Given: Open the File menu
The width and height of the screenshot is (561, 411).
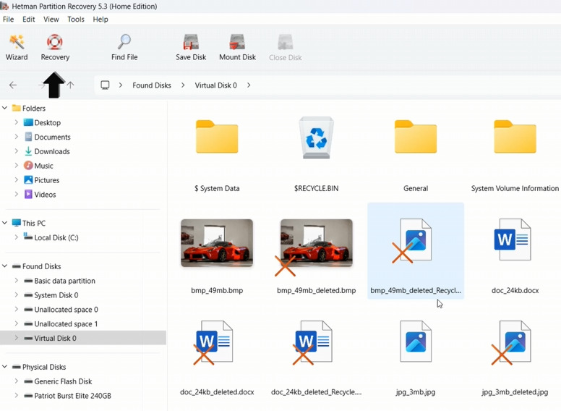Looking at the screenshot, I should (8, 20).
